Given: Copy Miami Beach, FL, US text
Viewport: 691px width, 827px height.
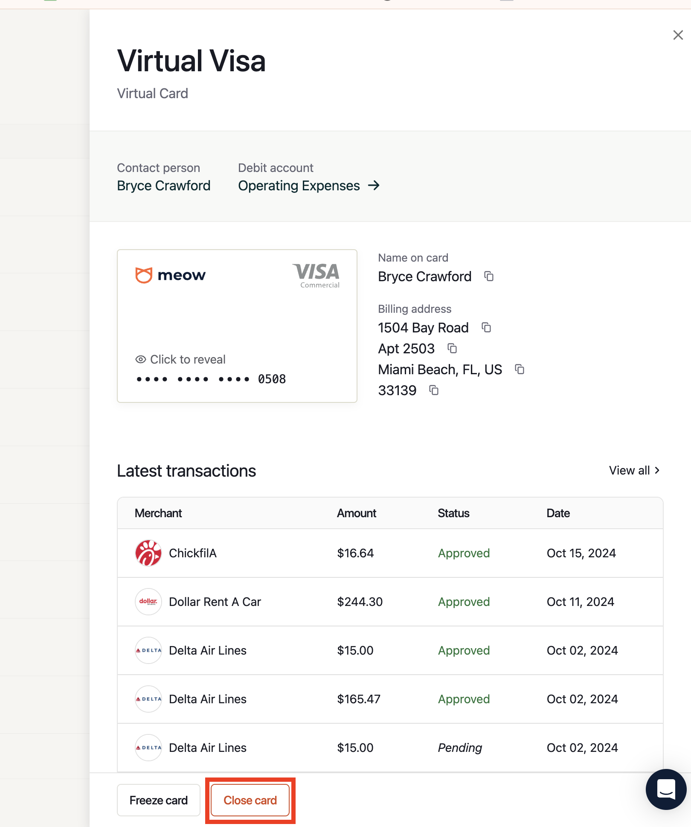Looking at the screenshot, I should [x=520, y=369].
